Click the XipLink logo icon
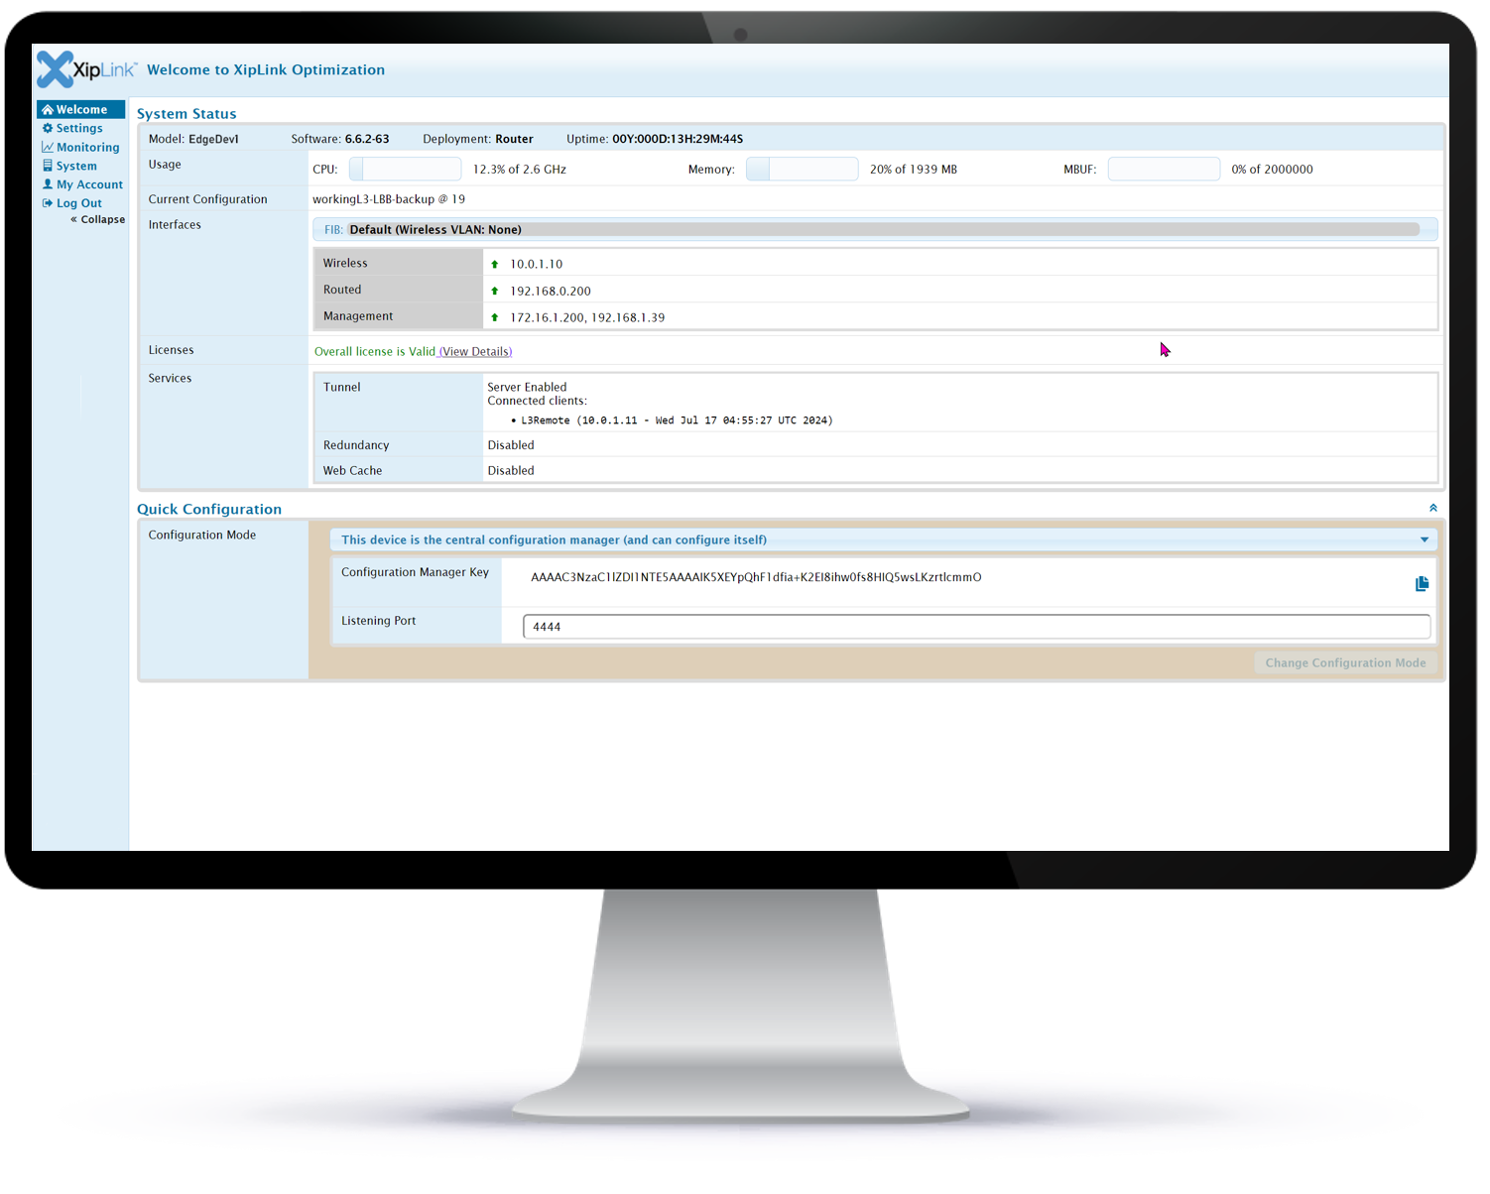 pos(56,69)
